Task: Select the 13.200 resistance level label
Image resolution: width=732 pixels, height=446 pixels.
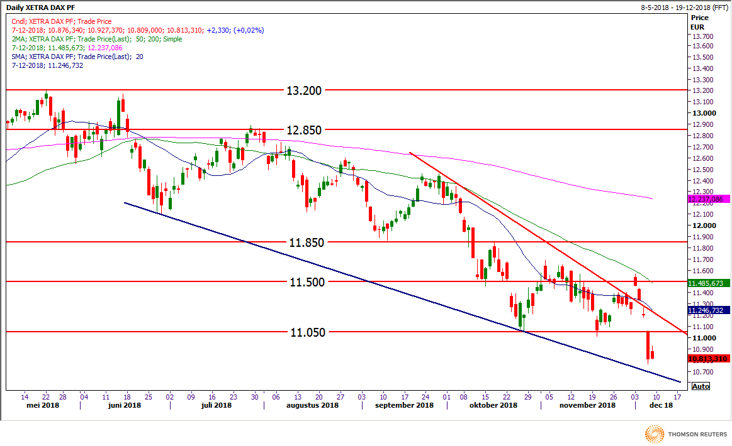Action: point(304,90)
